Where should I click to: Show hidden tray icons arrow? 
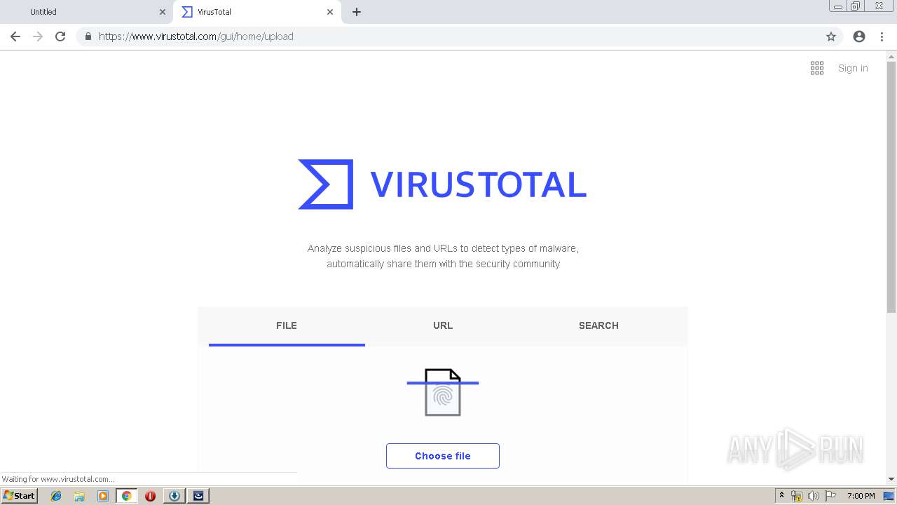(x=781, y=495)
